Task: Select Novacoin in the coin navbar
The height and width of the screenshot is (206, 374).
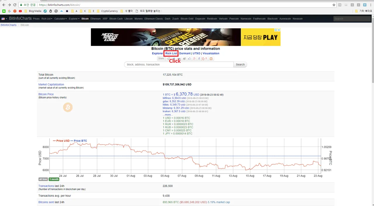Action: click(297, 19)
